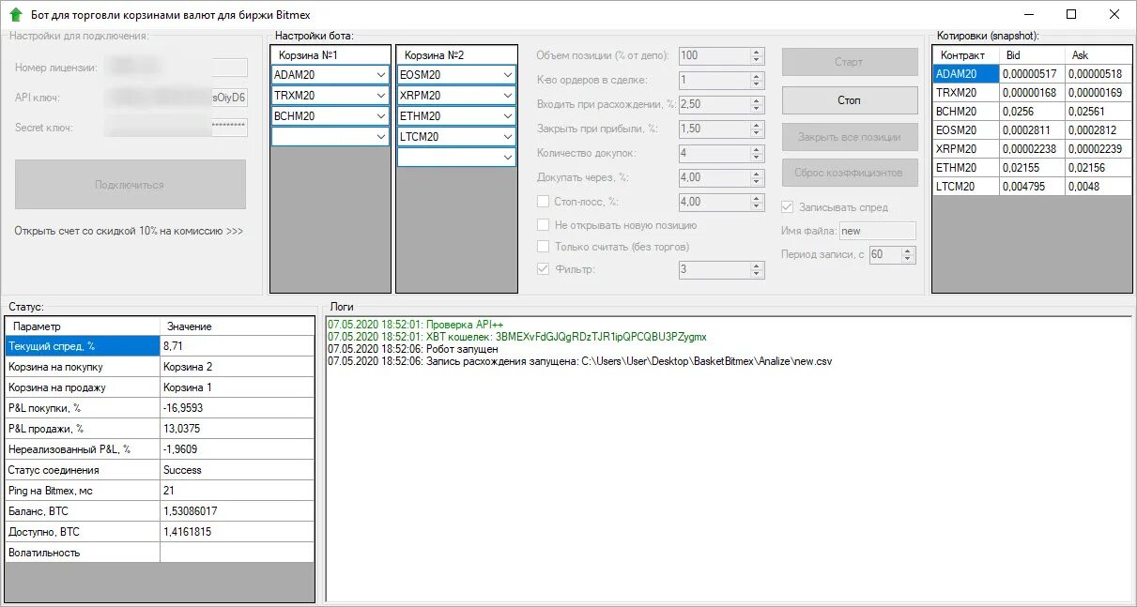Click the Количество докупок stepper
1137x607 pixels.
pos(758,153)
